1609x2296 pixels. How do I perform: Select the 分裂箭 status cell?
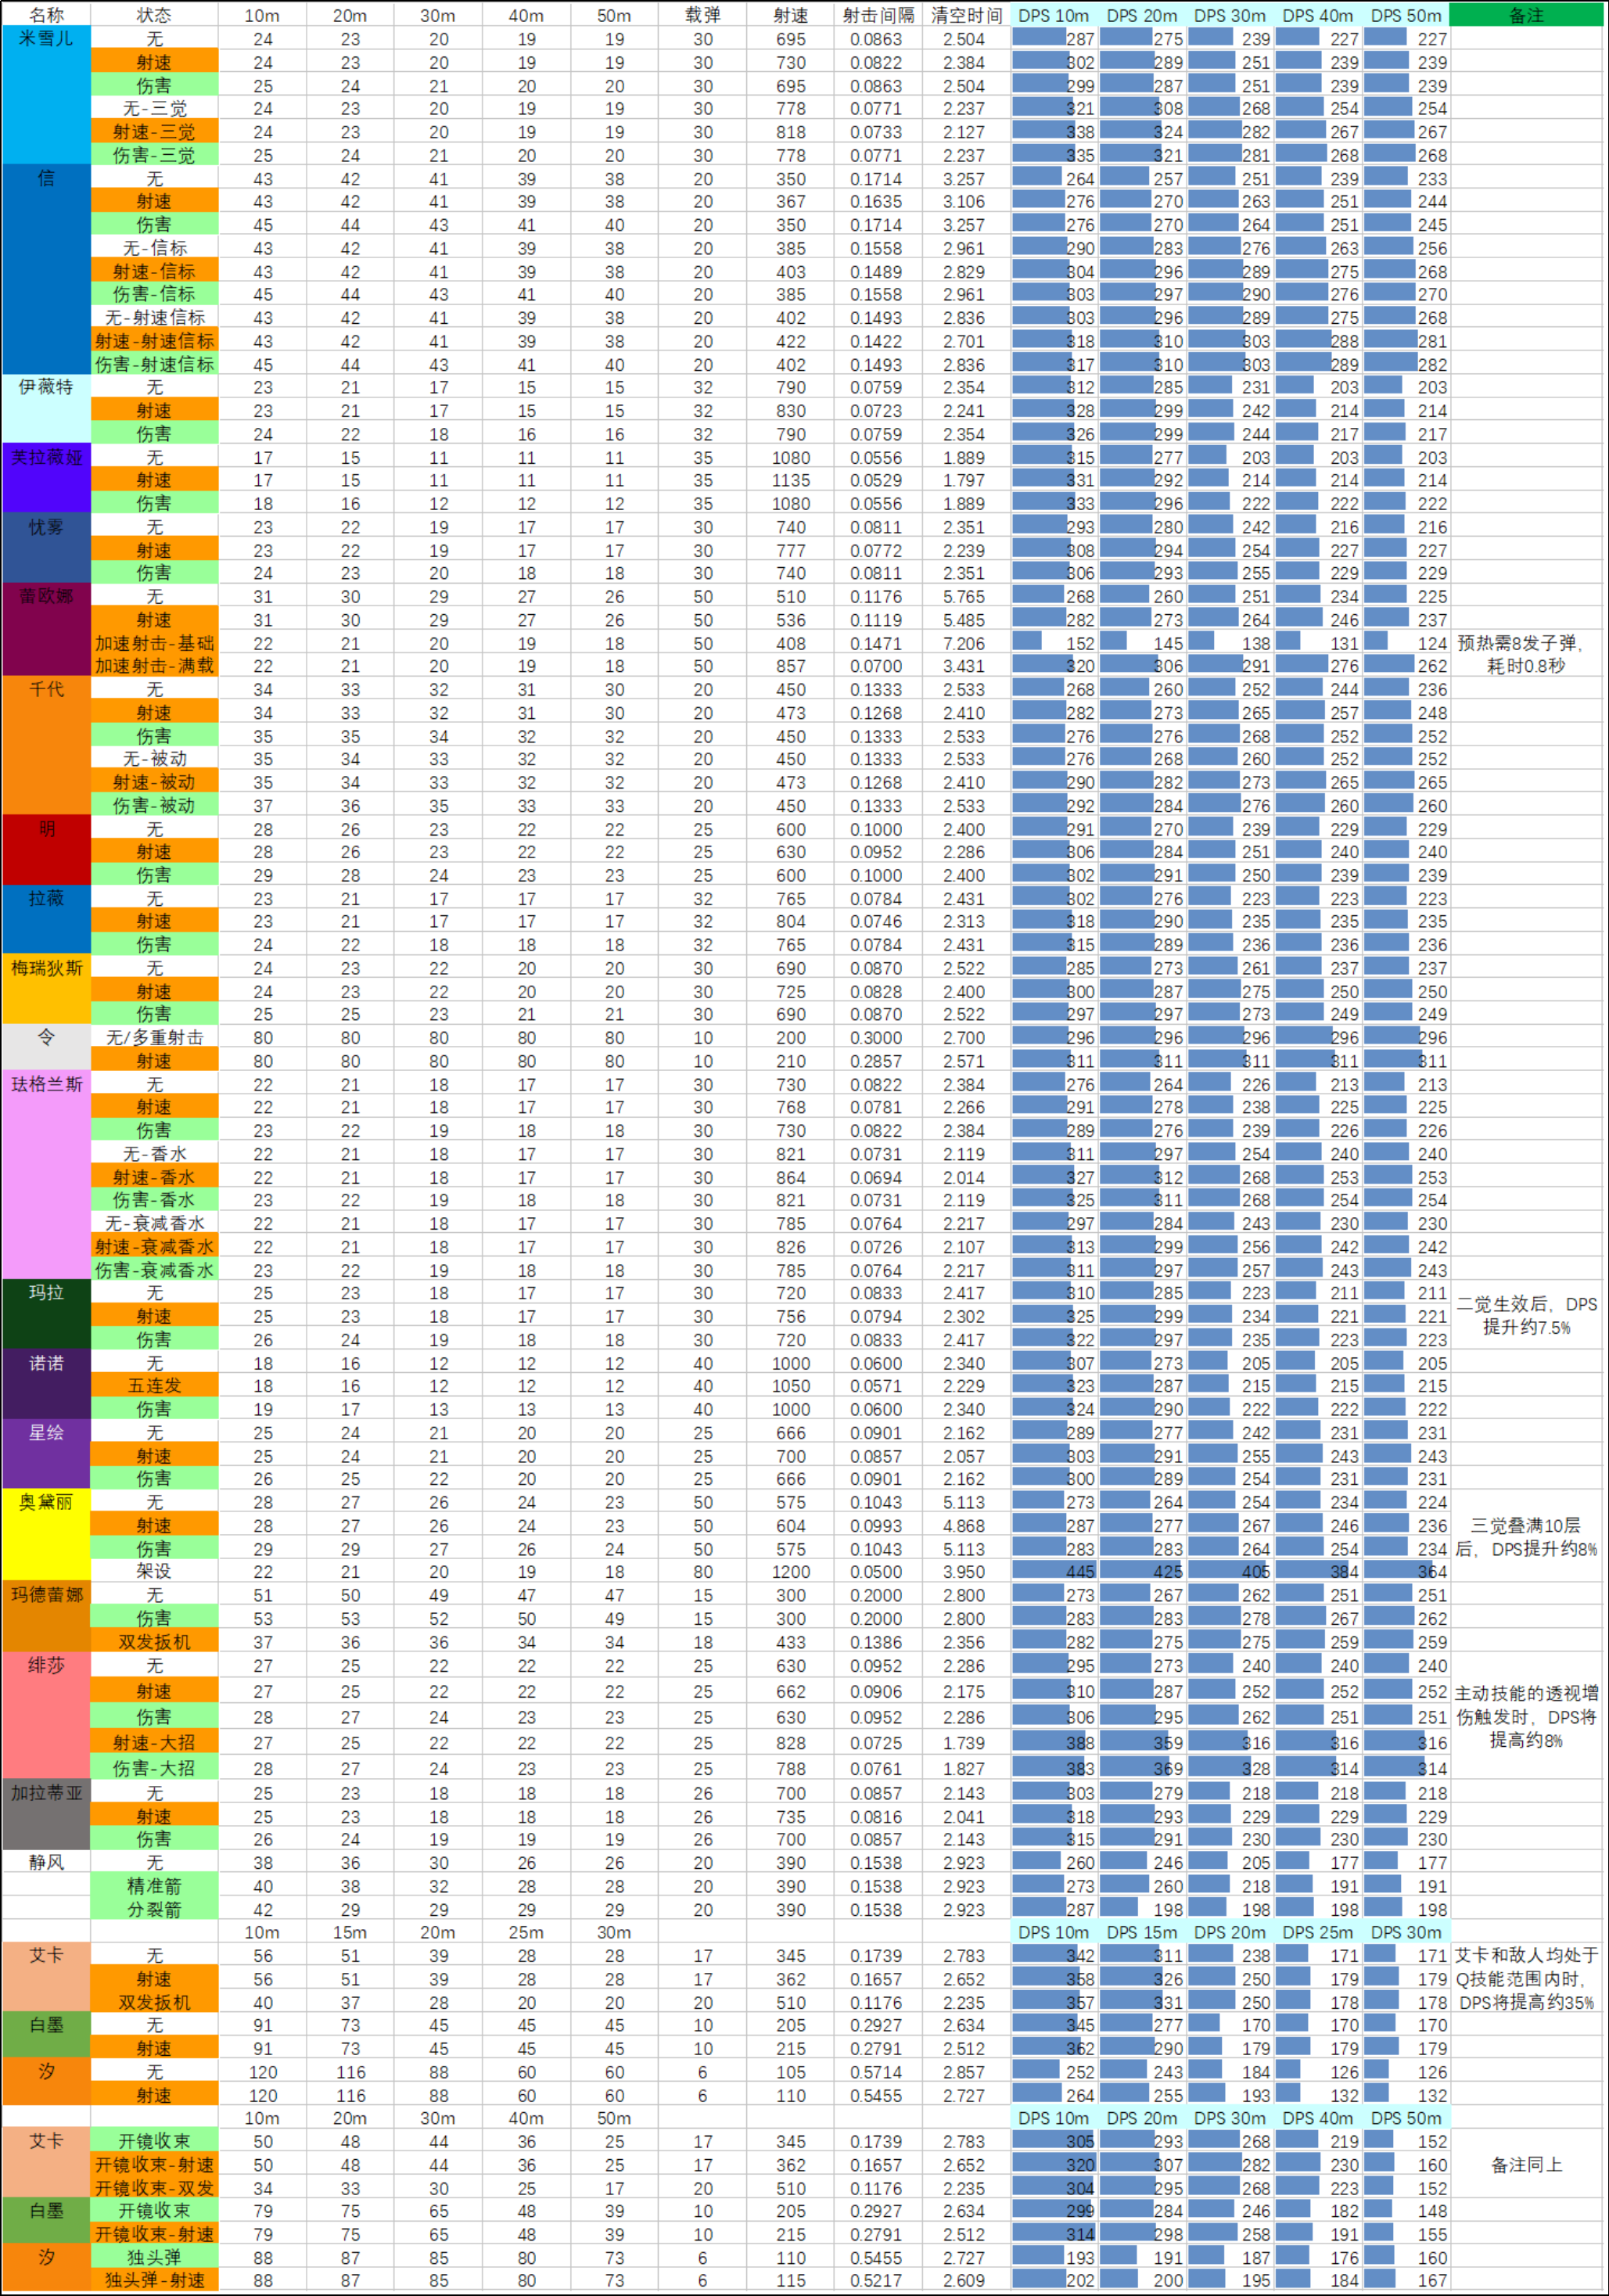[x=154, y=1910]
